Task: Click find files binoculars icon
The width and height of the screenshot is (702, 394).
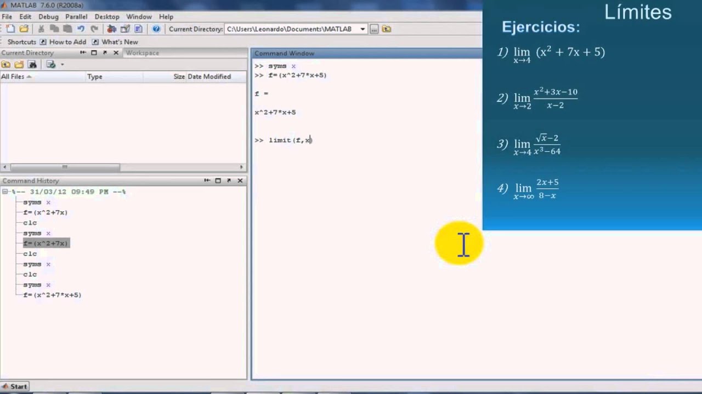Action: 32,65
